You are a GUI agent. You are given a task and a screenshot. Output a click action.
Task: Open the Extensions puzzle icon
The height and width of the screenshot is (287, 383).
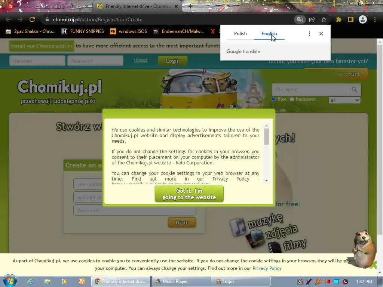(x=338, y=19)
